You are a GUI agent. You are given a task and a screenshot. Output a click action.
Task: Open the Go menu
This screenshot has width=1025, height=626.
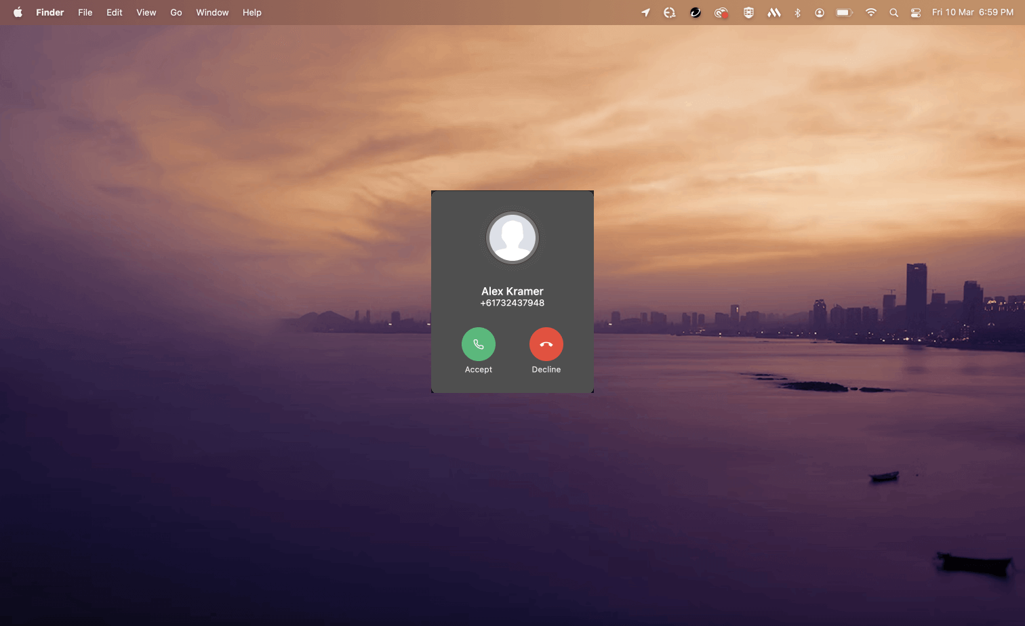tap(176, 12)
